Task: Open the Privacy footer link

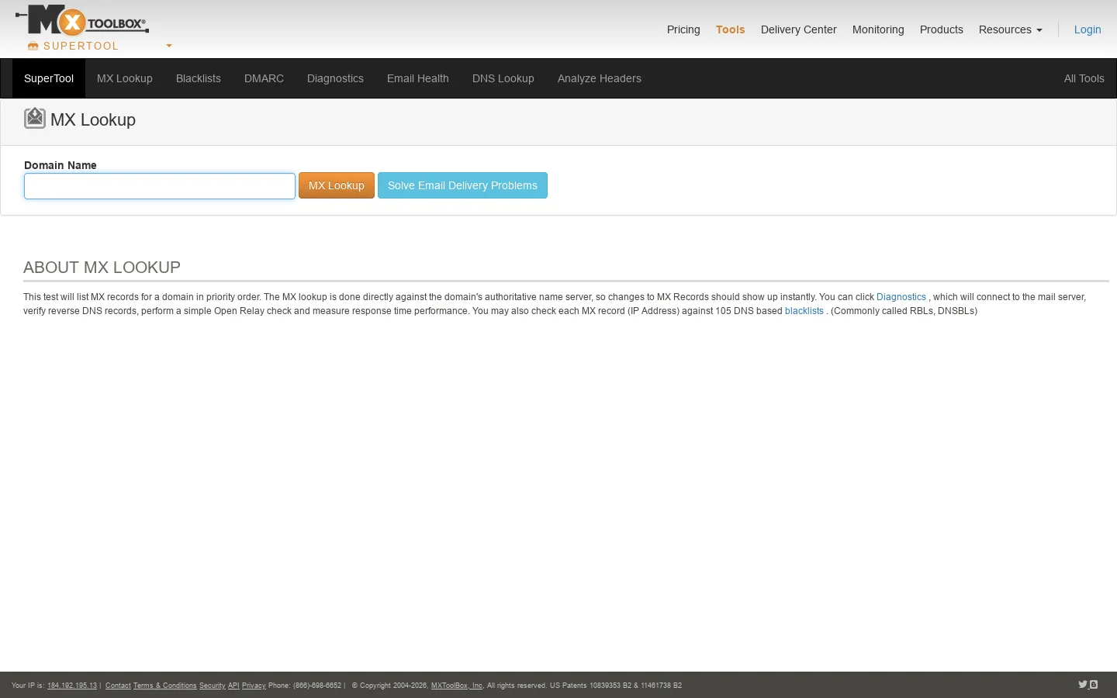Action: tap(254, 686)
